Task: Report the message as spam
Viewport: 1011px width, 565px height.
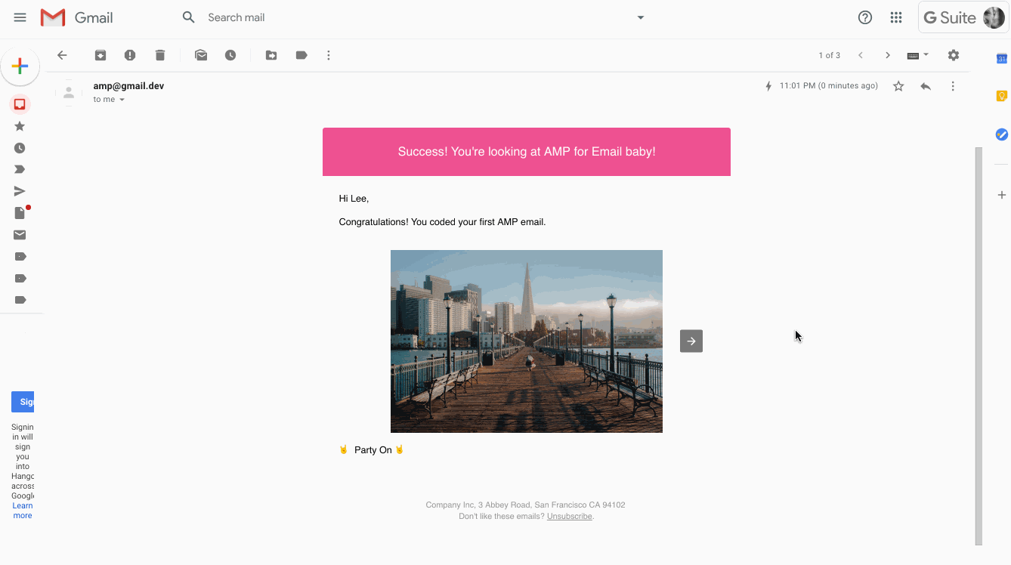Action: (130, 55)
